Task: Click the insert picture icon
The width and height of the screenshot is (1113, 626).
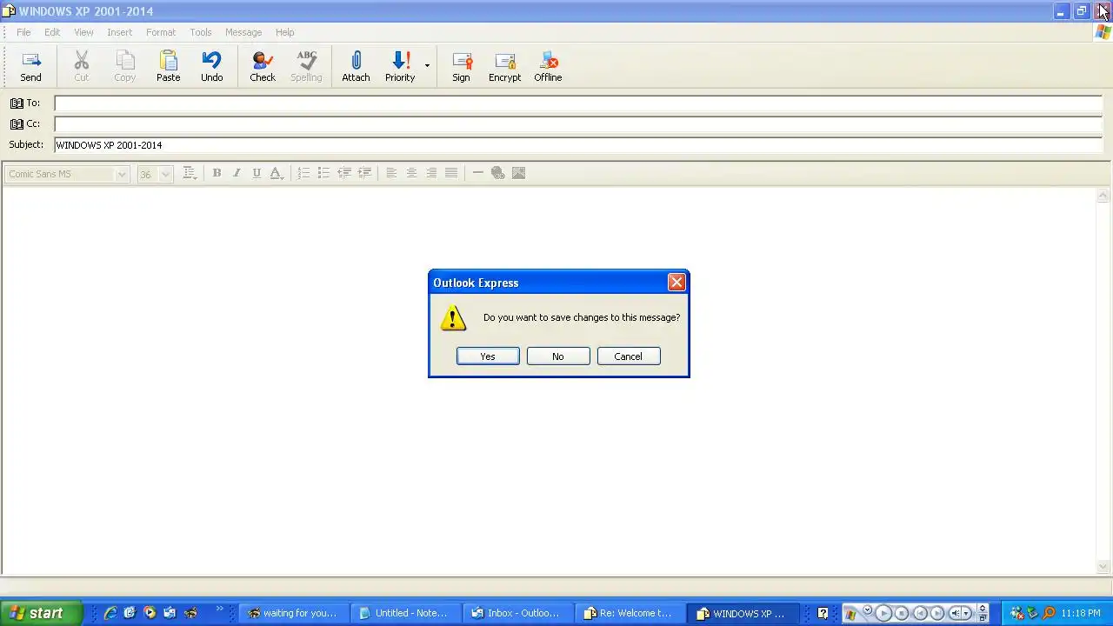Action: tap(518, 173)
